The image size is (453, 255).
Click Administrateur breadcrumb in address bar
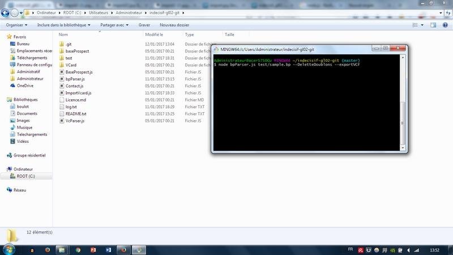[x=129, y=12]
